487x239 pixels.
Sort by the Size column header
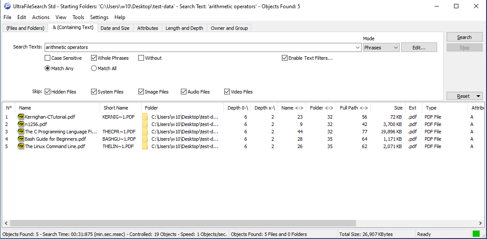[x=388, y=108]
